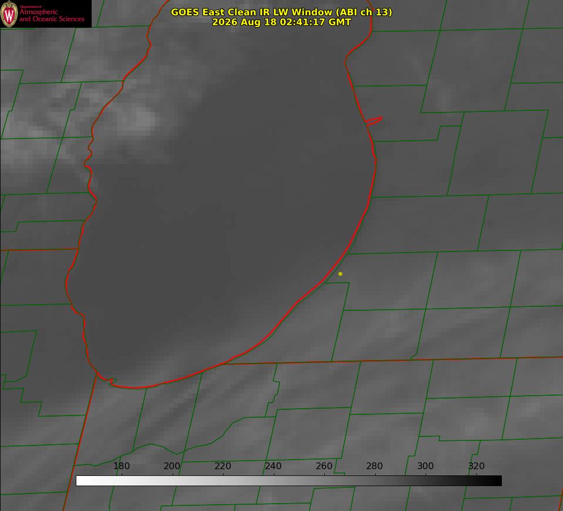Image resolution: width=563 pixels, height=511 pixels.
Task: Click the mid-gray center of the colorbar
Action: coord(289,481)
